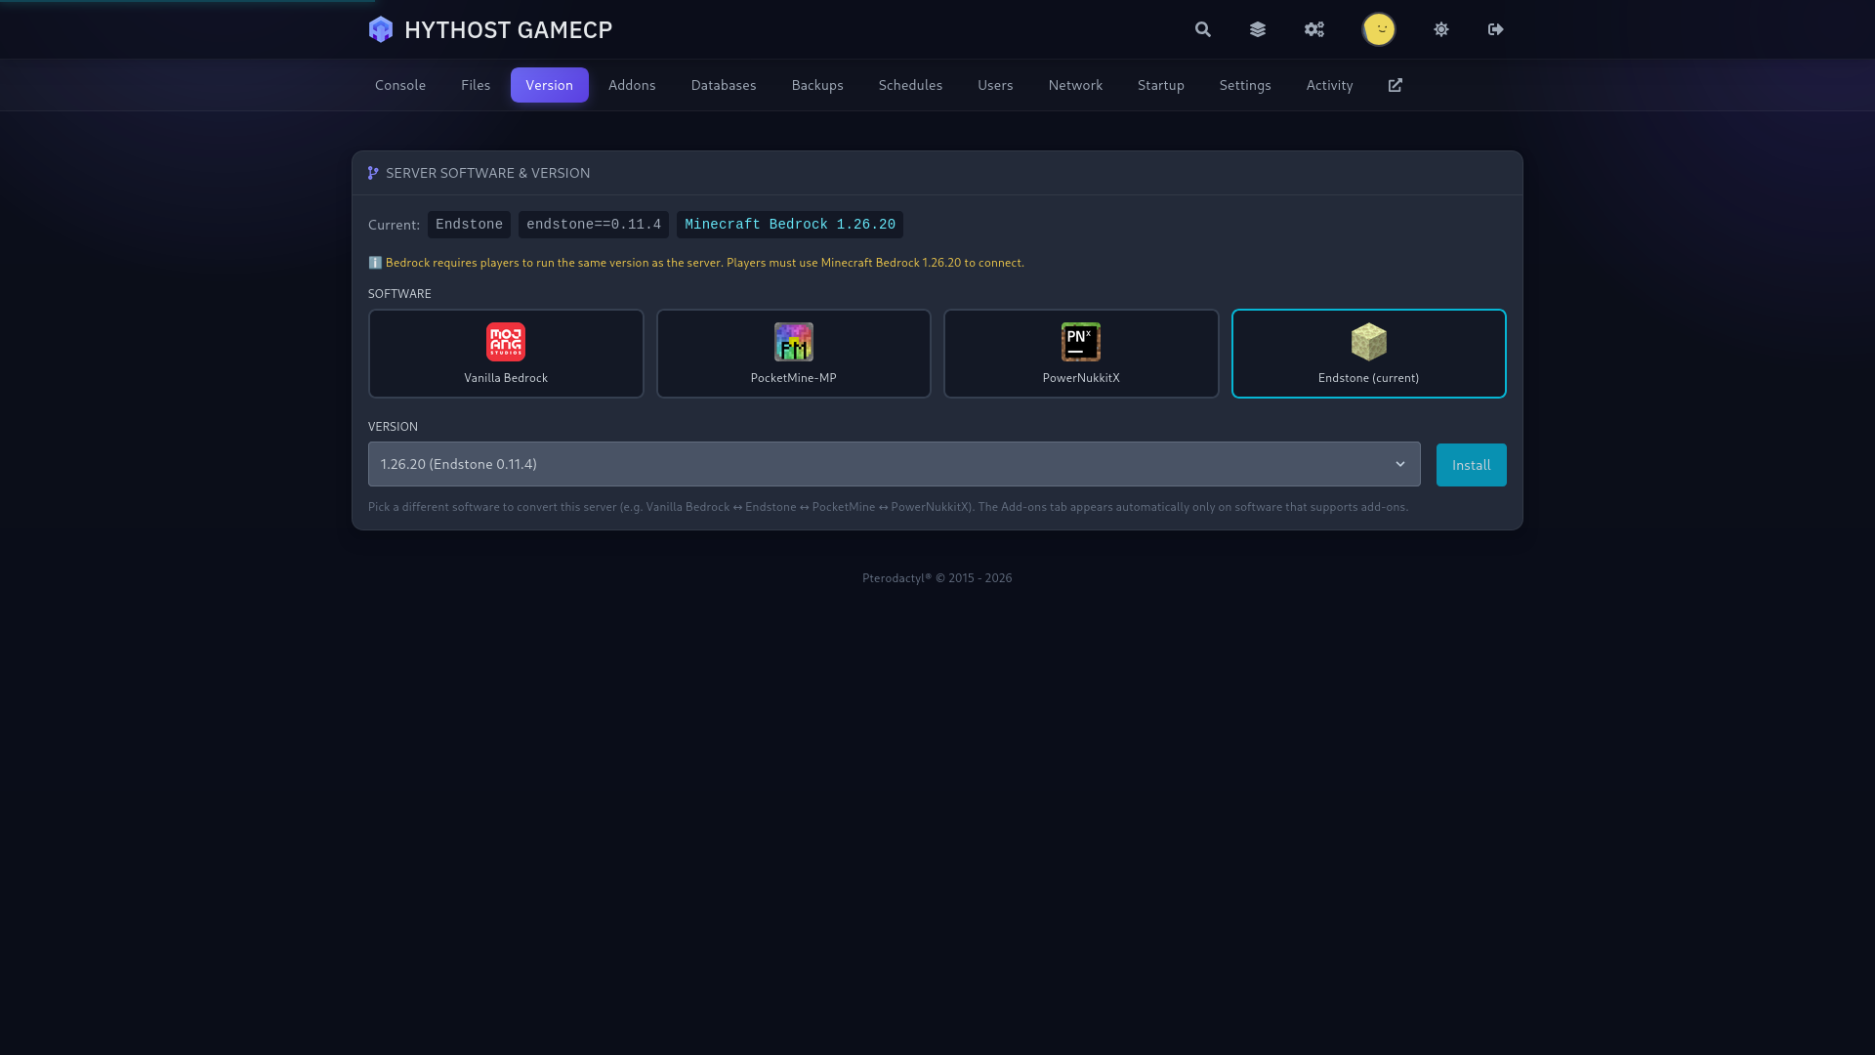Click the Hythost GameCP logo icon

pyautogui.click(x=381, y=29)
